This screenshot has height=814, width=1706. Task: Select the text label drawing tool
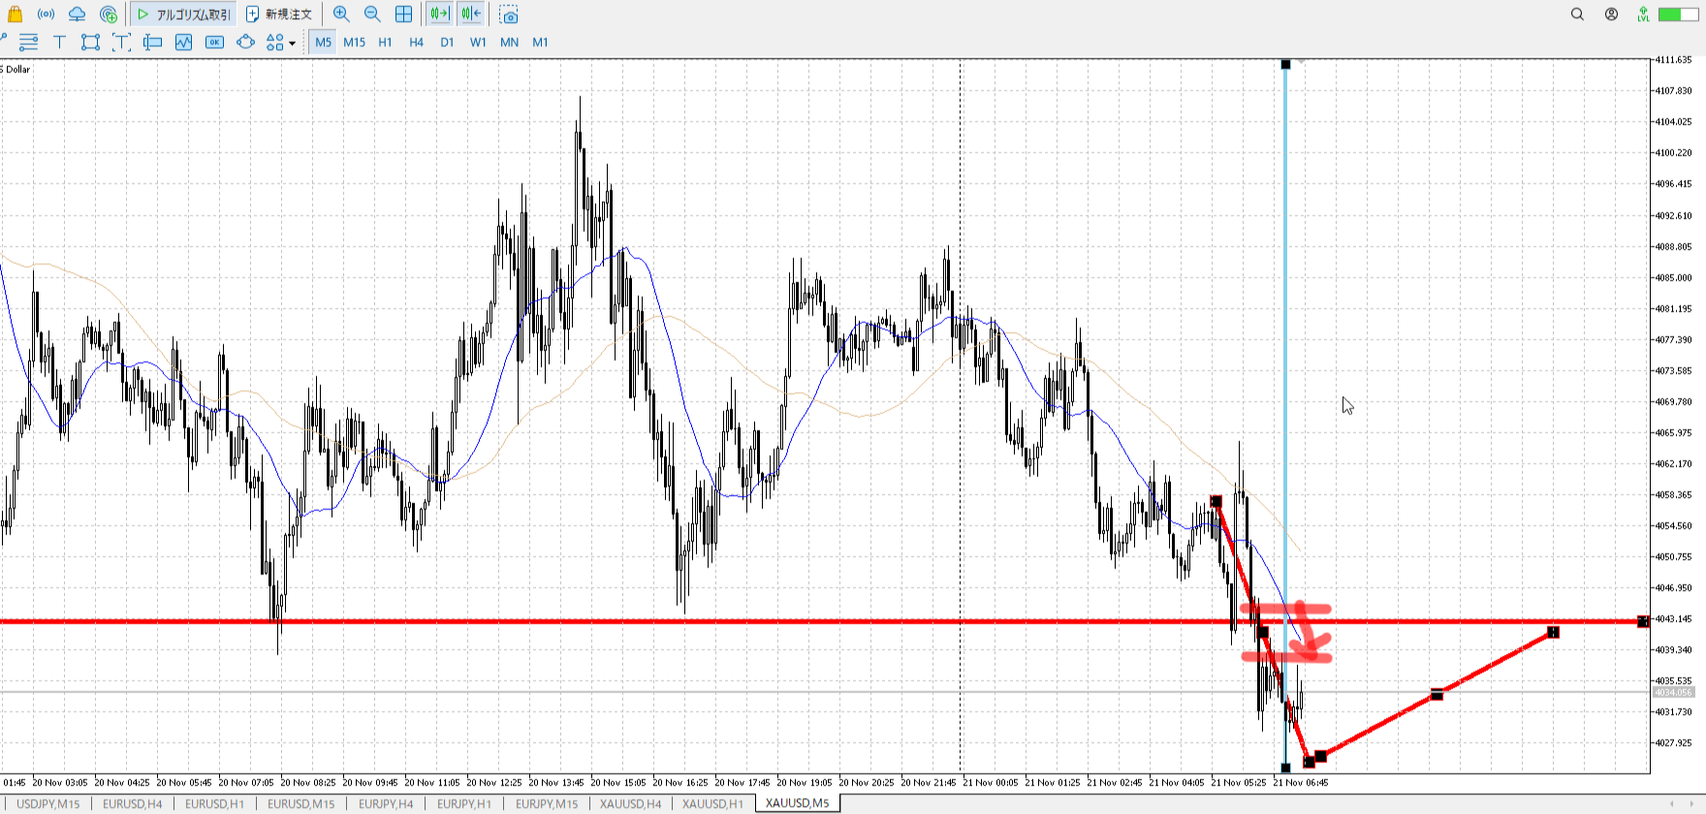[x=59, y=42]
